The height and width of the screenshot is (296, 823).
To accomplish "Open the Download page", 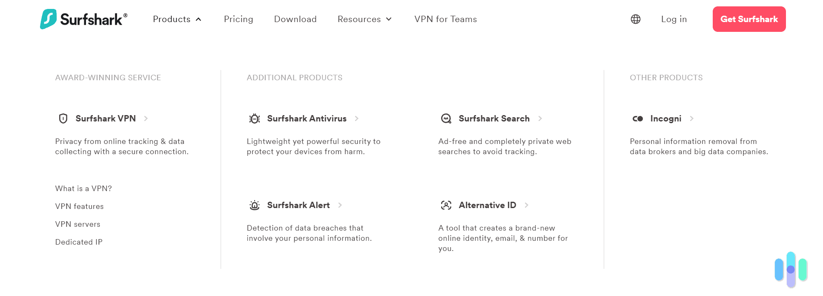I will (295, 19).
